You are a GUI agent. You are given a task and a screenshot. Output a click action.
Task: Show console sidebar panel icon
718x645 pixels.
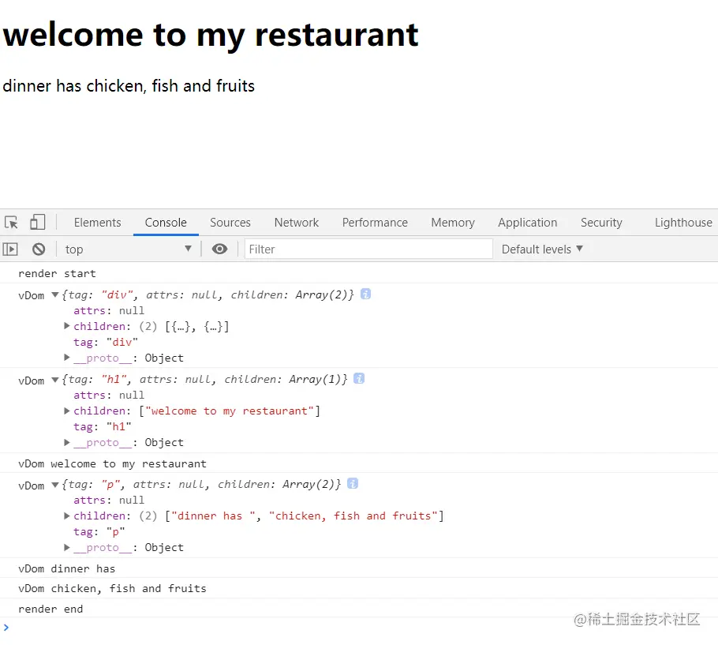click(x=10, y=249)
